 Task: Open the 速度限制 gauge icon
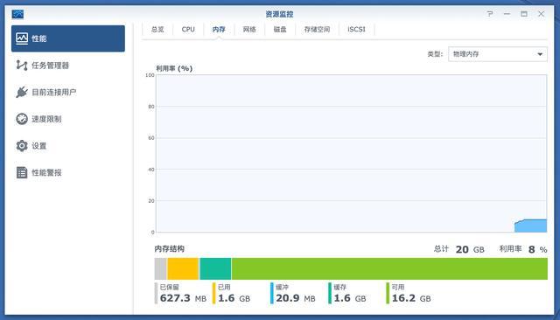pyautogui.click(x=22, y=119)
